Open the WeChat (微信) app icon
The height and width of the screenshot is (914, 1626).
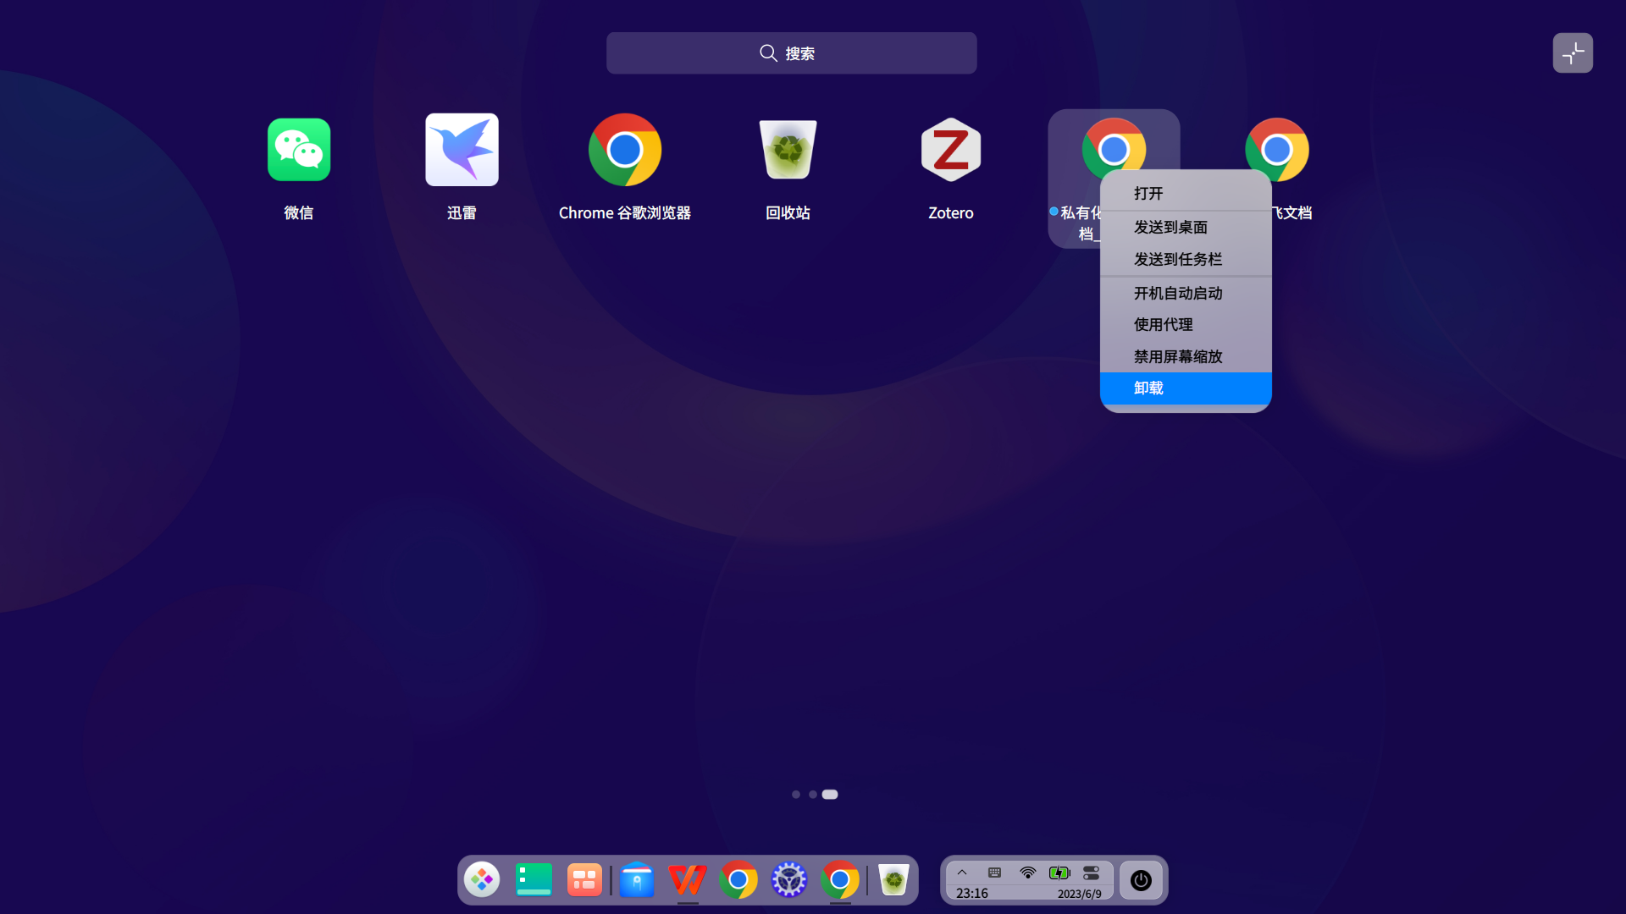[x=298, y=150]
